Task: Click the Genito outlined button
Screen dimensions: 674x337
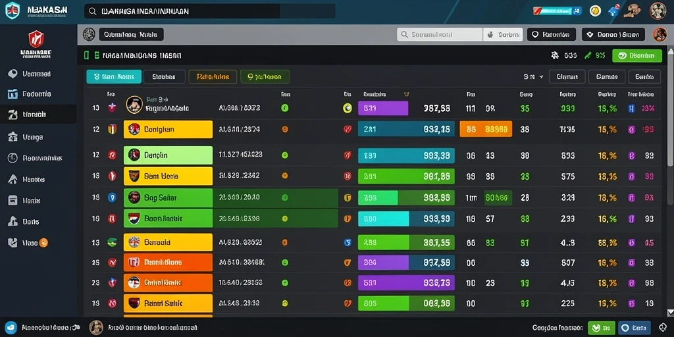Action: (x=644, y=77)
